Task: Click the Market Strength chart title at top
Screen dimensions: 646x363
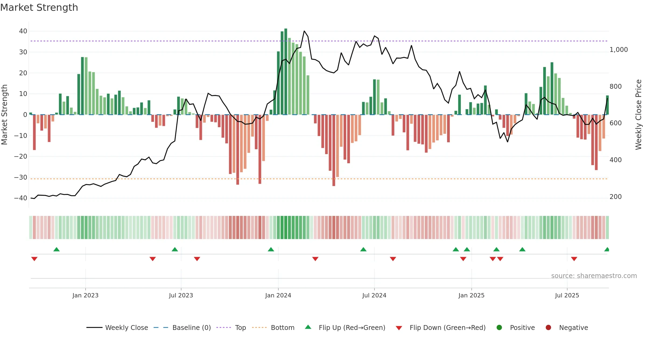Action: click(39, 8)
